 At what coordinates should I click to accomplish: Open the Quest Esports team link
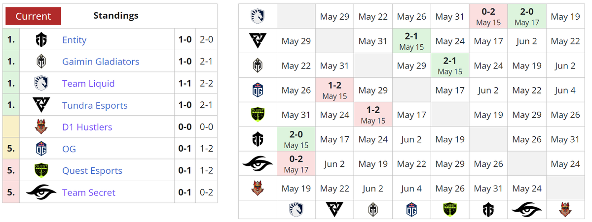pyautogui.click(x=92, y=171)
